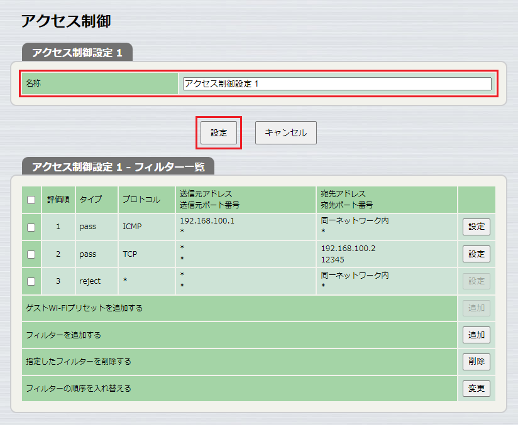Select the reject filter row 3 checkbox
This screenshot has height=425, width=518.
click(31, 281)
